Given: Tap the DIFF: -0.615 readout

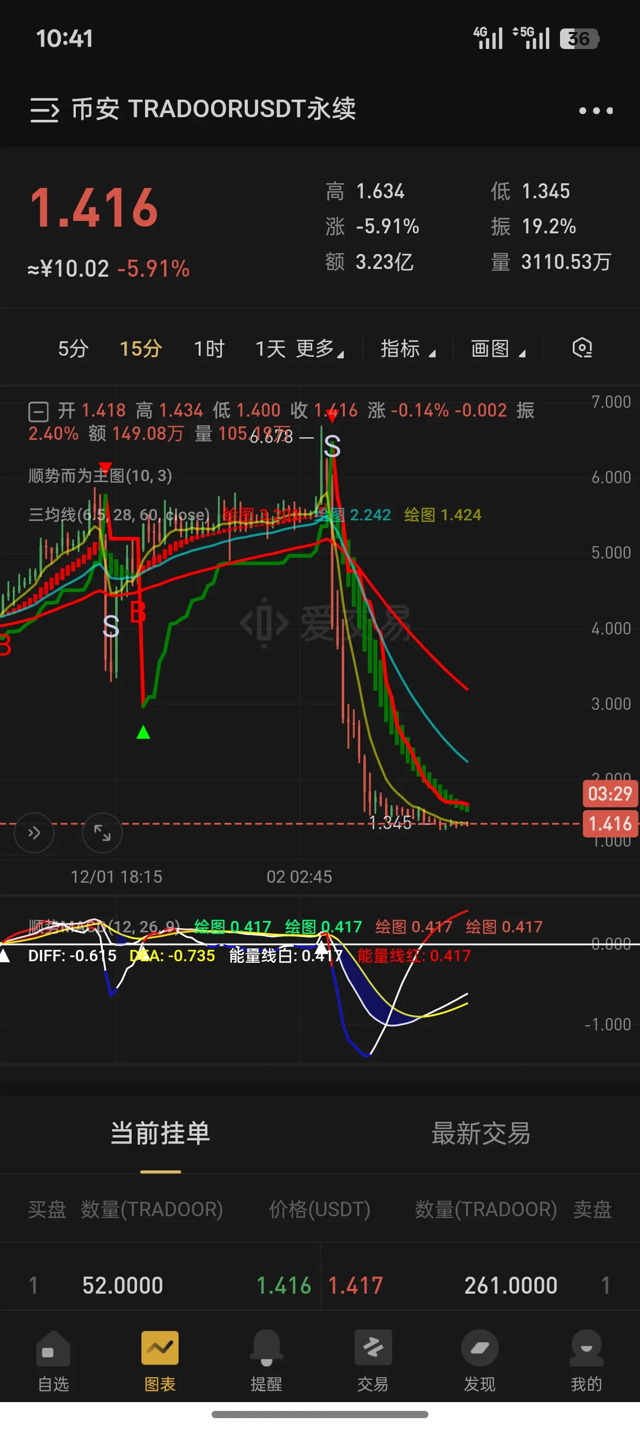Looking at the screenshot, I should click(72, 956).
